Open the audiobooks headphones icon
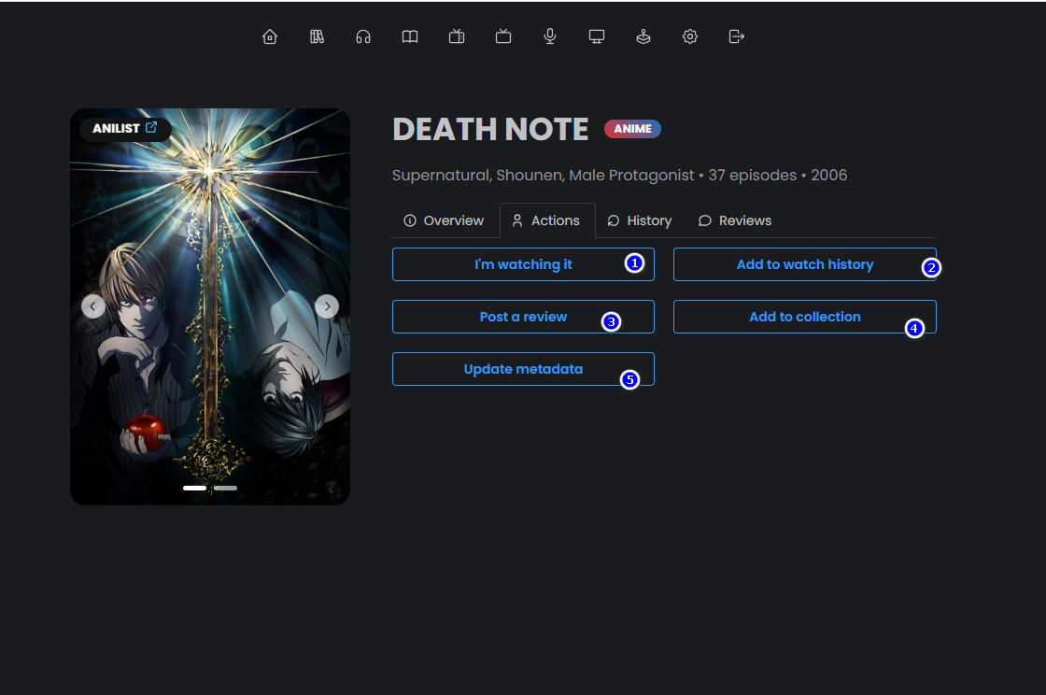The height and width of the screenshot is (695, 1046). pyautogui.click(x=363, y=36)
